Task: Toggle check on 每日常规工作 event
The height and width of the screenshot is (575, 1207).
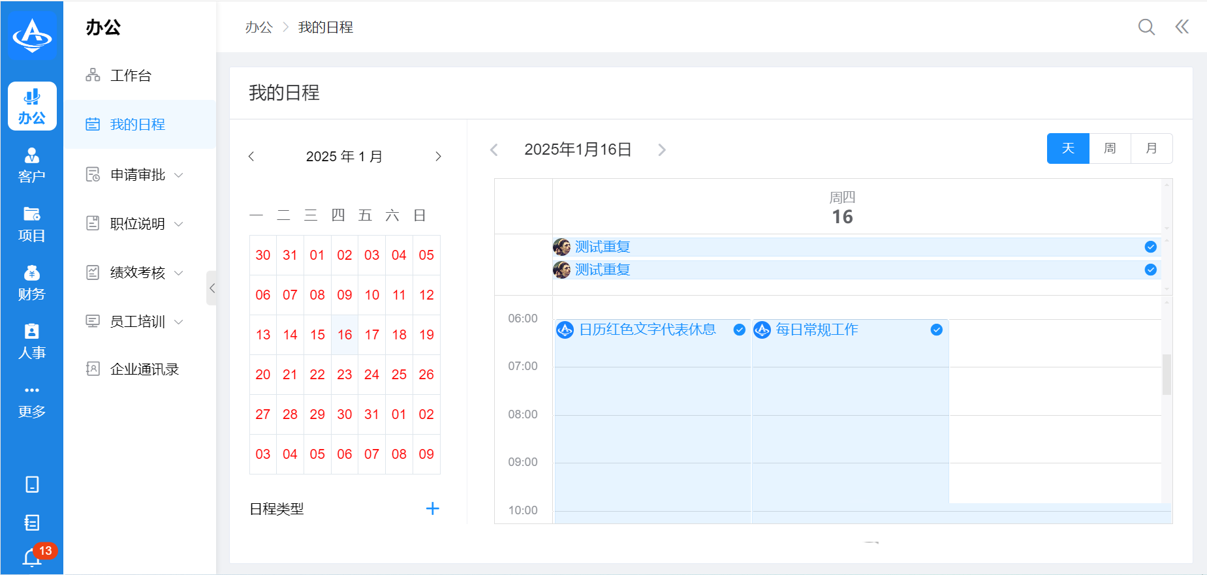Action: click(x=937, y=330)
